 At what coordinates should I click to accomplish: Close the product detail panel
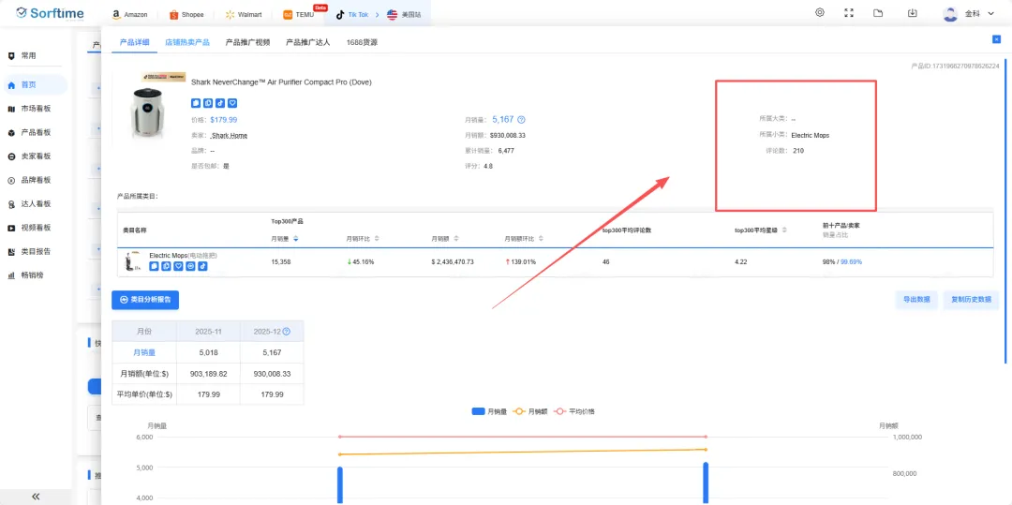click(x=996, y=38)
